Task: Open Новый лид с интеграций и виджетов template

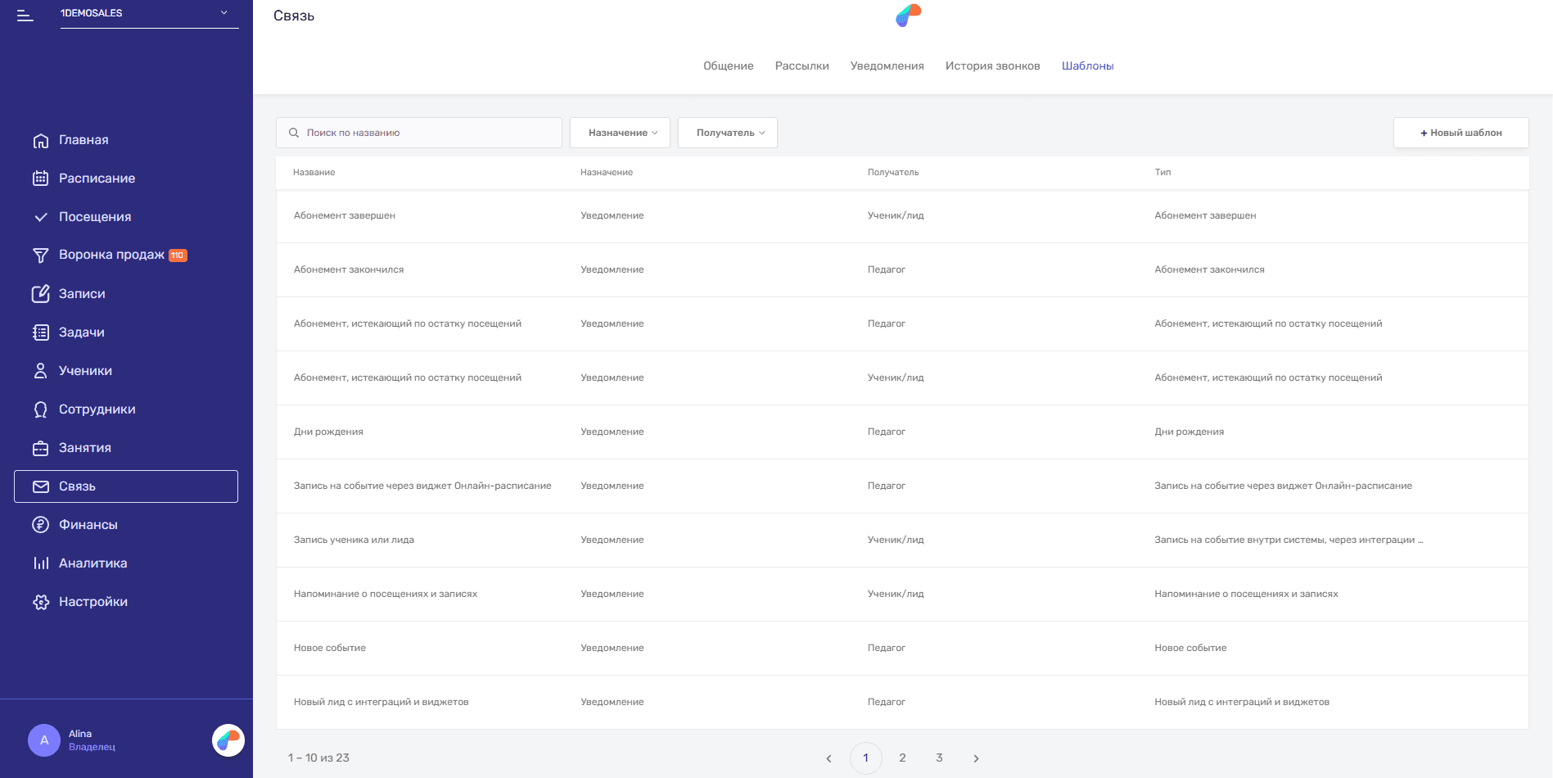Action: tap(902, 703)
